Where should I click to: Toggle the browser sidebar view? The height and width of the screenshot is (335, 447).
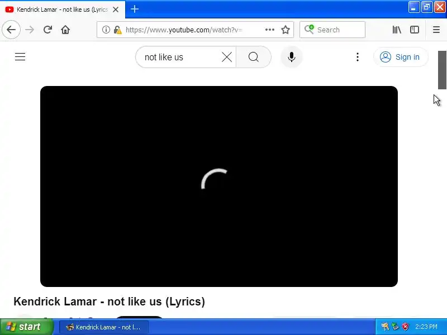(x=415, y=30)
